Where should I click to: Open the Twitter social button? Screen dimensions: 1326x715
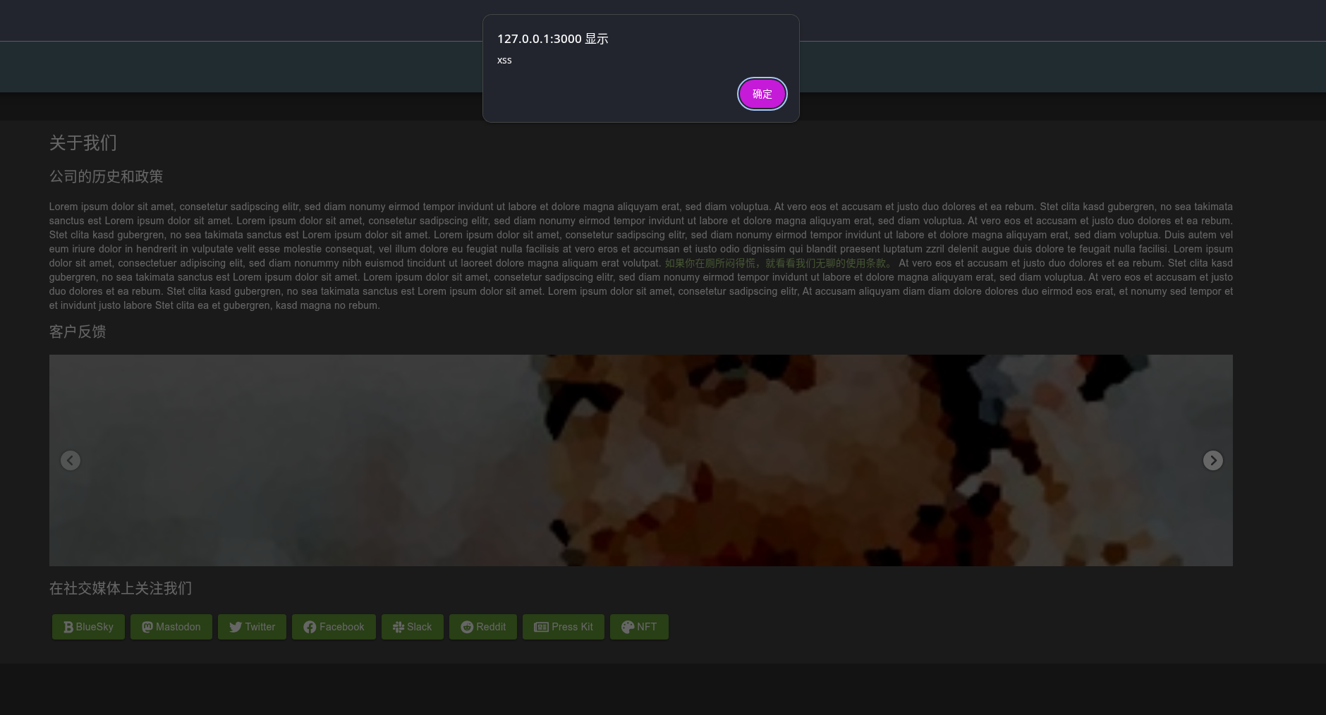click(x=252, y=627)
